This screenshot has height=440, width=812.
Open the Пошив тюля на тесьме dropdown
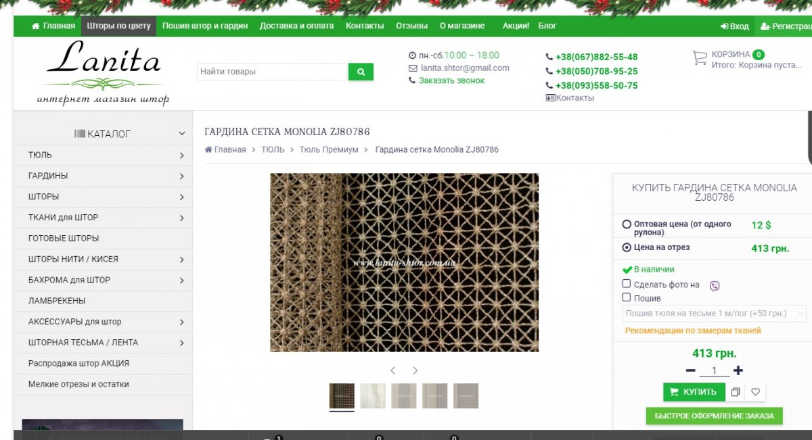pos(714,314)
